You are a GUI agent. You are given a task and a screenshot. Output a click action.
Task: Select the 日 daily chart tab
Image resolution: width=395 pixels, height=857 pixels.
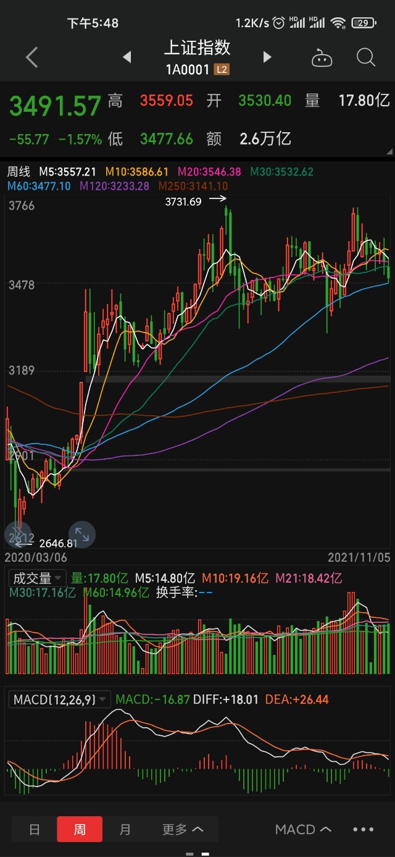[x=35, y=829]
